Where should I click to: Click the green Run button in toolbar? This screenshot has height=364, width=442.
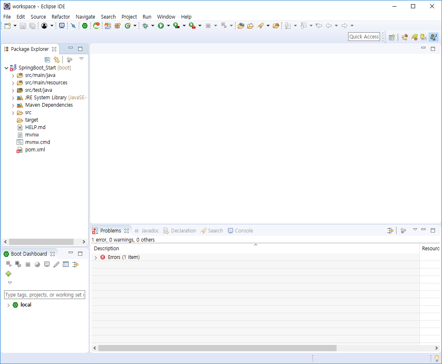(x=161, y=26)
